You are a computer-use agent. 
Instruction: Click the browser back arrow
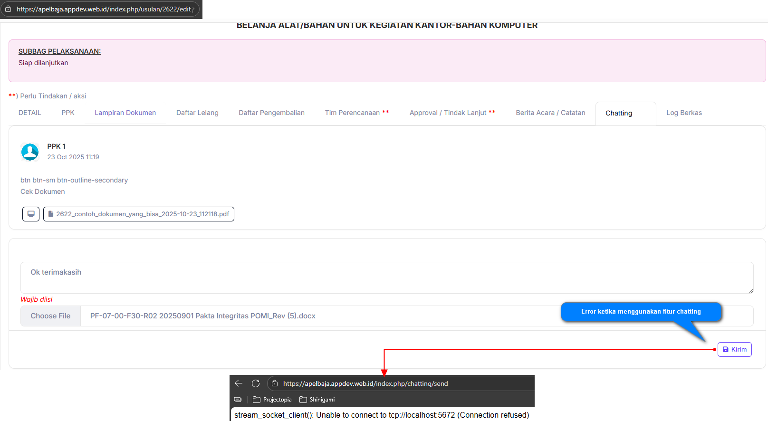tap(239, 383)
